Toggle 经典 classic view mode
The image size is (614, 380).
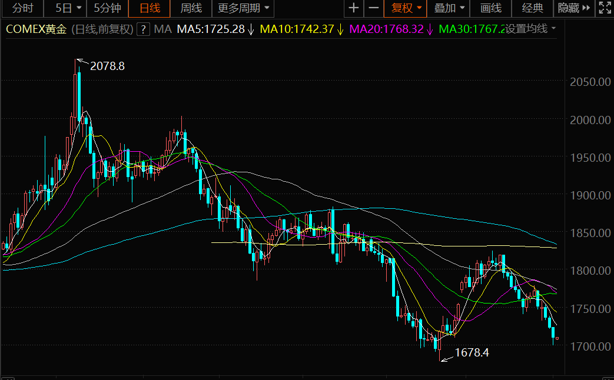click(533, 8)
